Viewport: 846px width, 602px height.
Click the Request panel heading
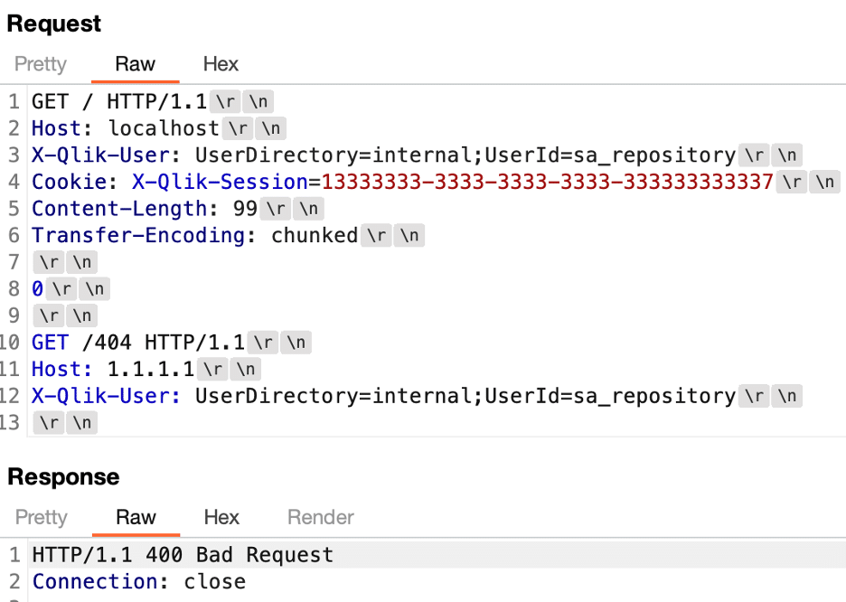[x=54, y=24]
